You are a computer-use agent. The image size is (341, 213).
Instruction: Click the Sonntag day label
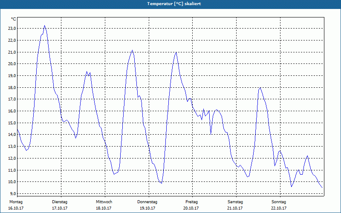(279, 202)
